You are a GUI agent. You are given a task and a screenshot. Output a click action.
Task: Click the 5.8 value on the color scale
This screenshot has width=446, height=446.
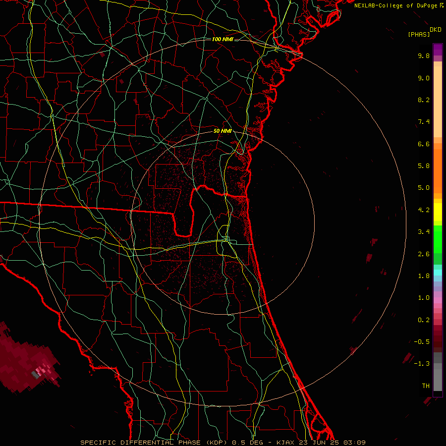(424, 166)
